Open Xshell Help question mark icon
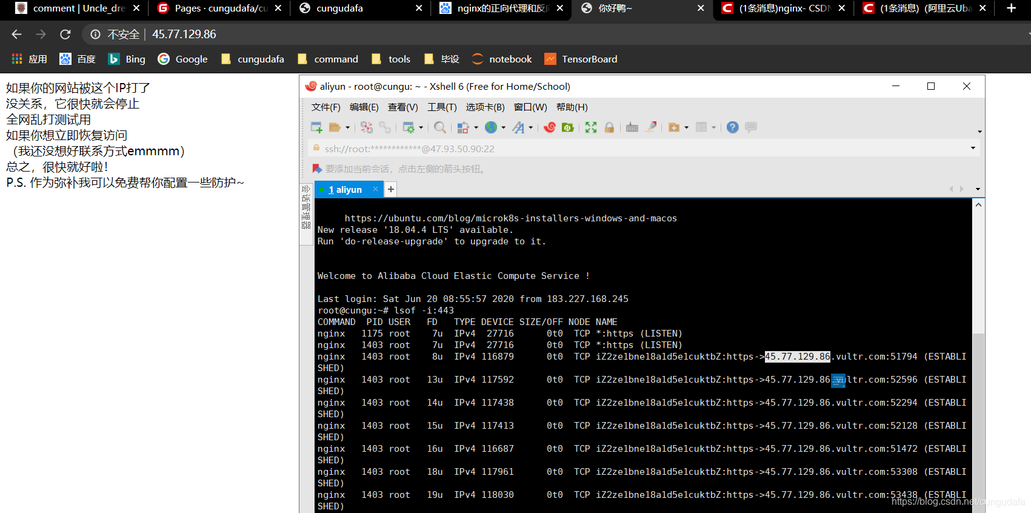The width and height of the screenshot is (1031, 513). [x=733, y=127]
